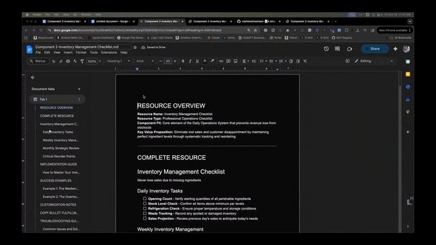Image resolution: width=436 pixels, height=245 pixels.
Task: Jump to Monthly Strategic Review in outline
Action: pyautogui.click(x=61, y=148)
